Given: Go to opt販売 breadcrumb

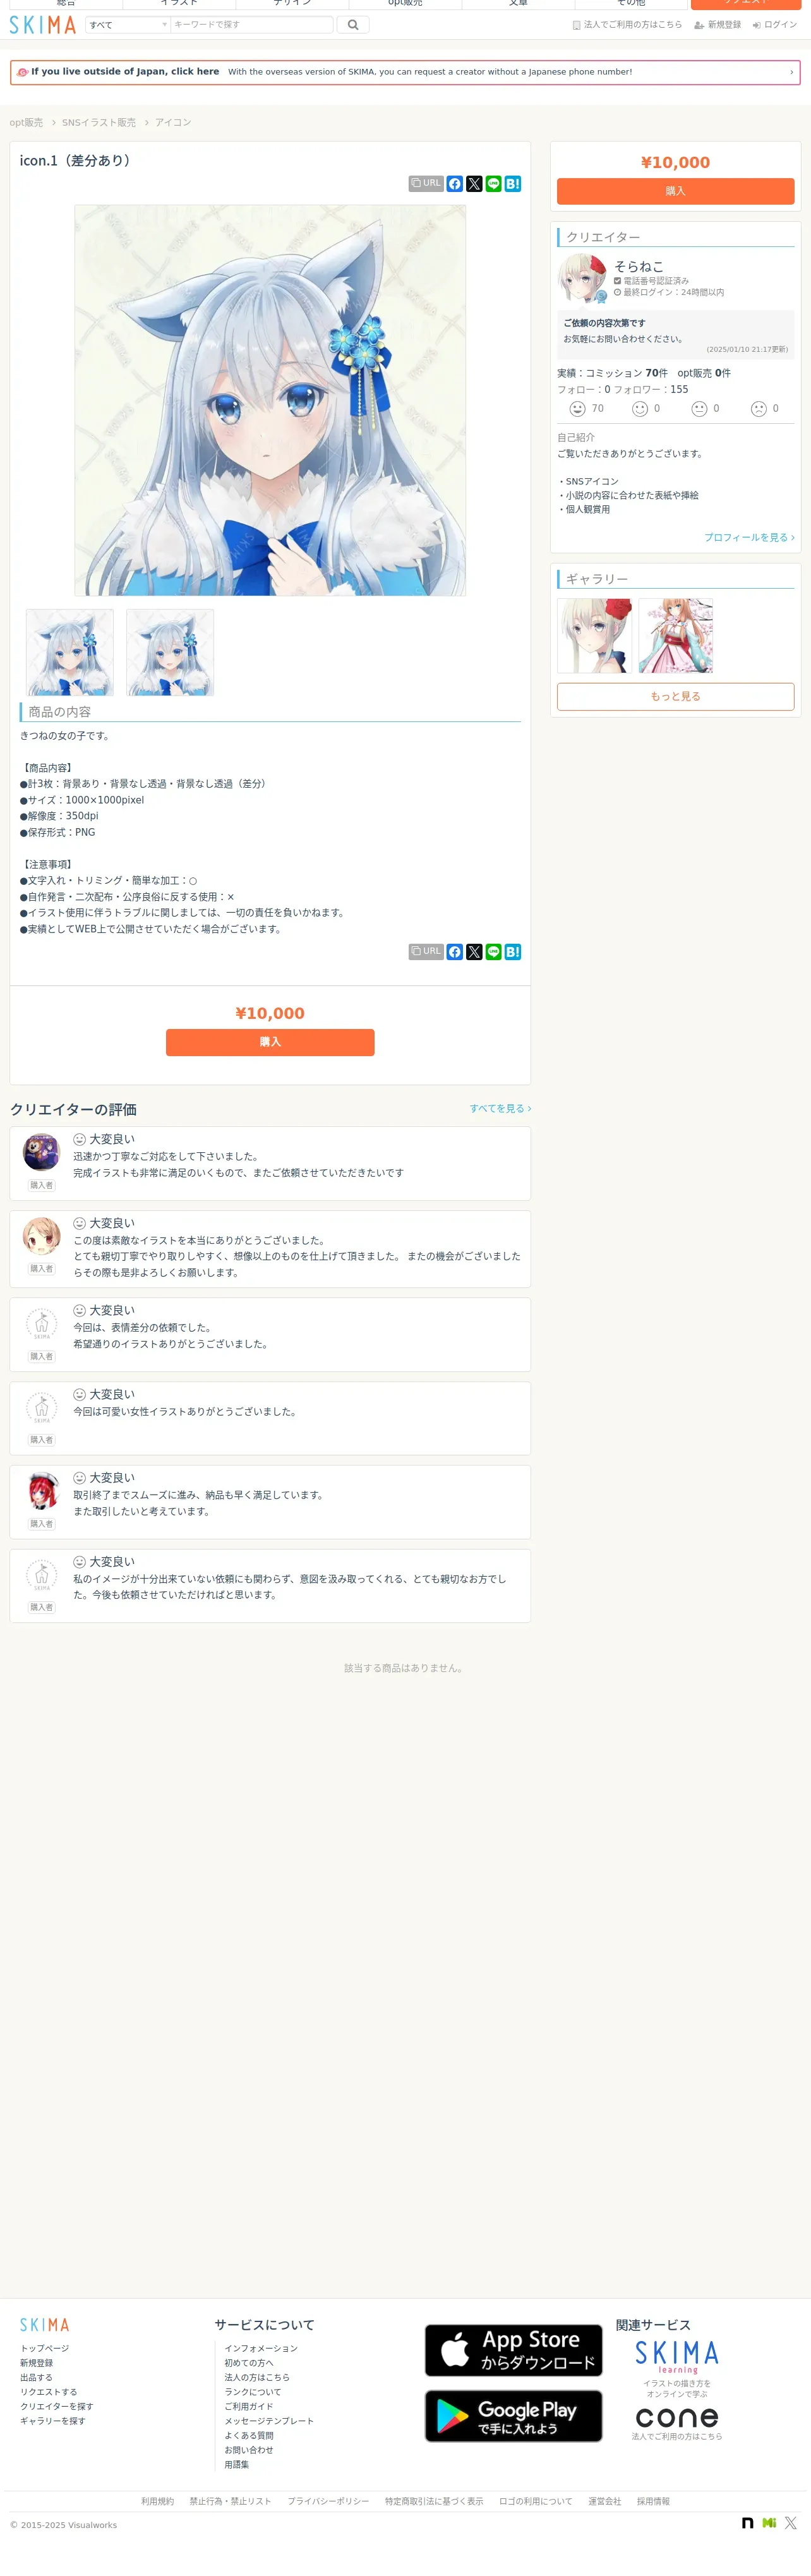Looking at the screenshot, I should (x=26, y=123).
